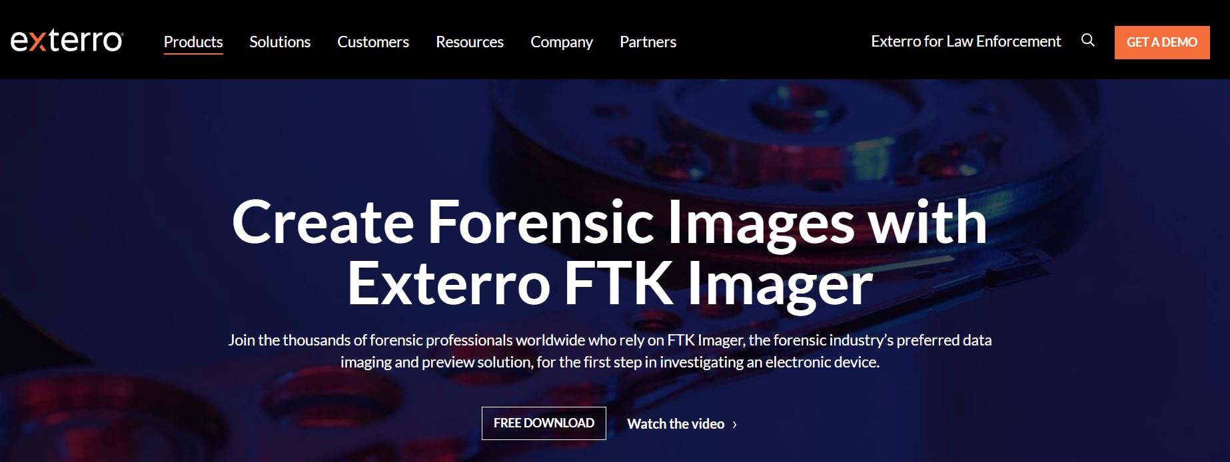Open the Watch the video link
This screenshot has width=1230, height=462.
[x=676, y=424]
